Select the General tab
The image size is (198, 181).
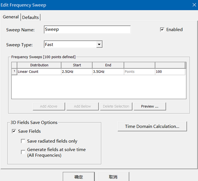point(11,17)
